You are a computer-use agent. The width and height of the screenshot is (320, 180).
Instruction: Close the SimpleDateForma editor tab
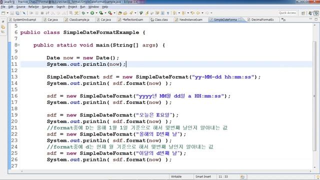pos(240,19)
